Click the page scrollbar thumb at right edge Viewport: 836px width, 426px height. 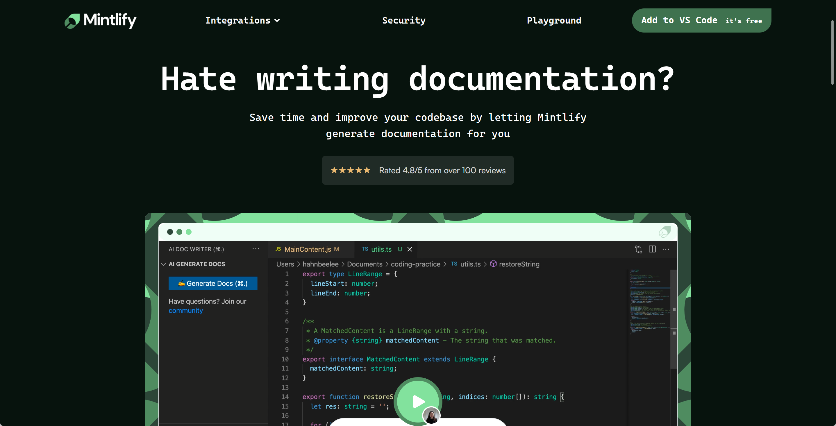(833, 52)
